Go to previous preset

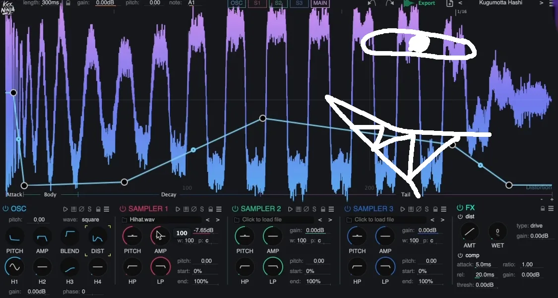[460, 3]
